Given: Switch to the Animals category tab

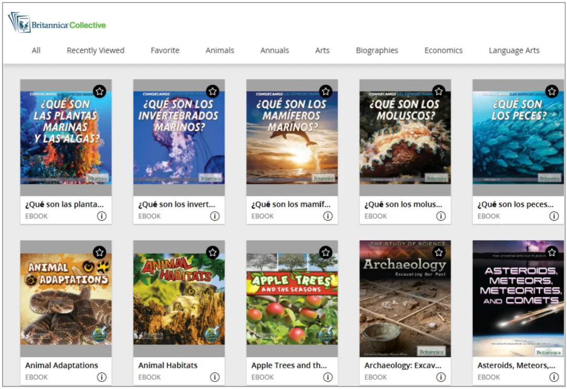Looking at the screenshot, I should coord(220,50).
